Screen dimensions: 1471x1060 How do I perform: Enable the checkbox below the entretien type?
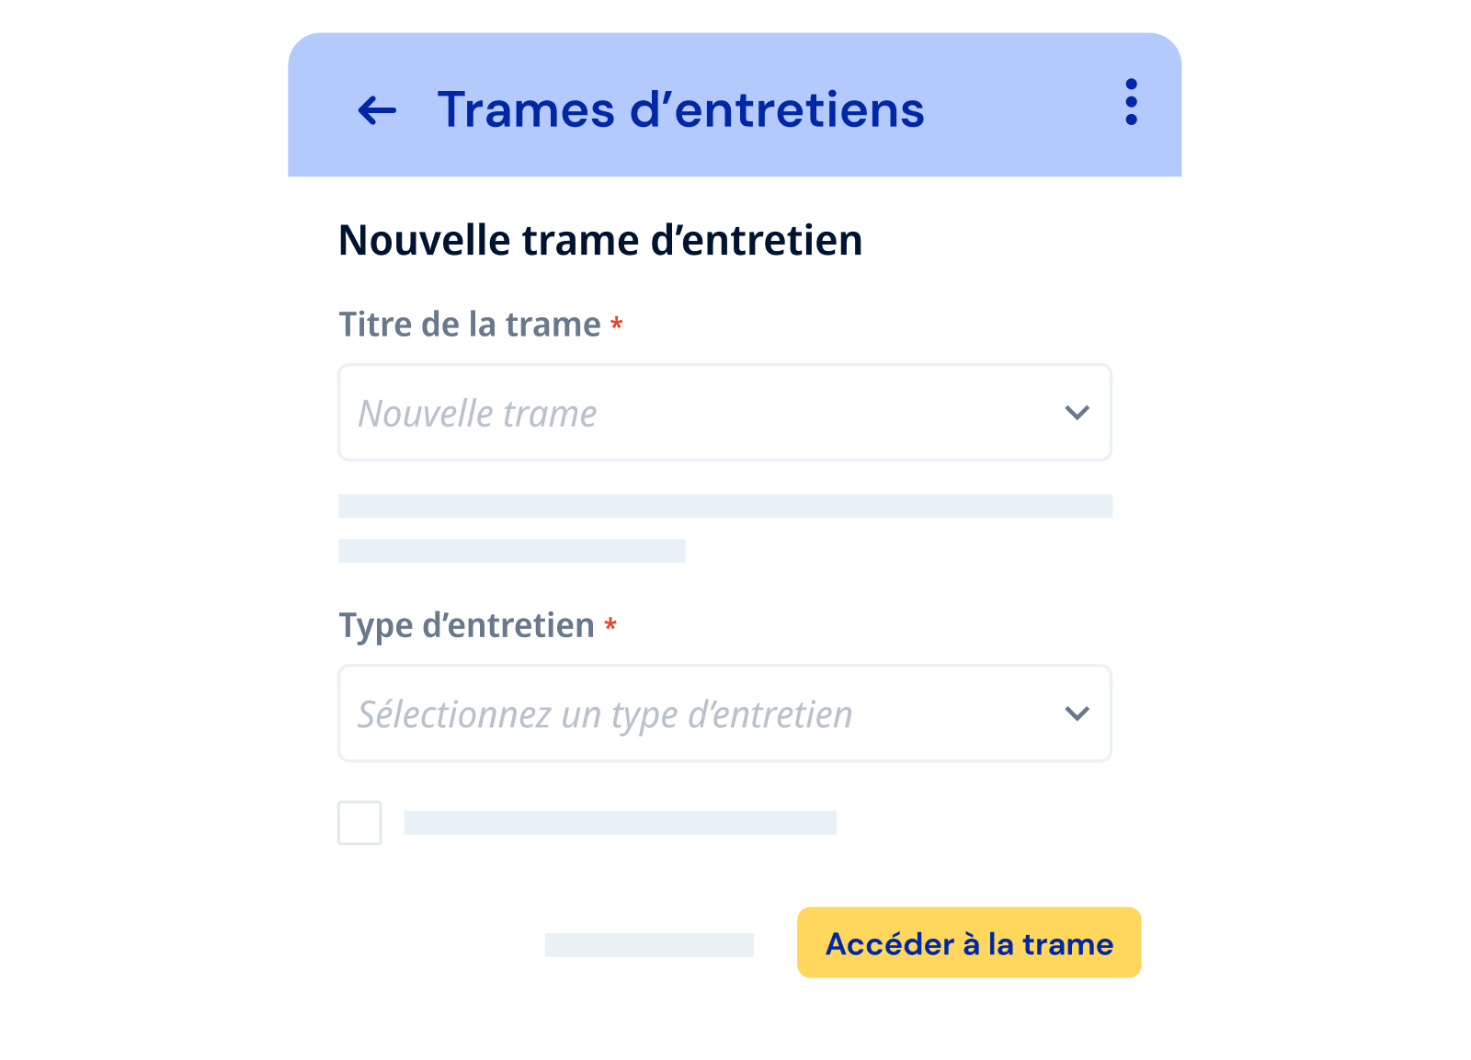coord(360,823)
